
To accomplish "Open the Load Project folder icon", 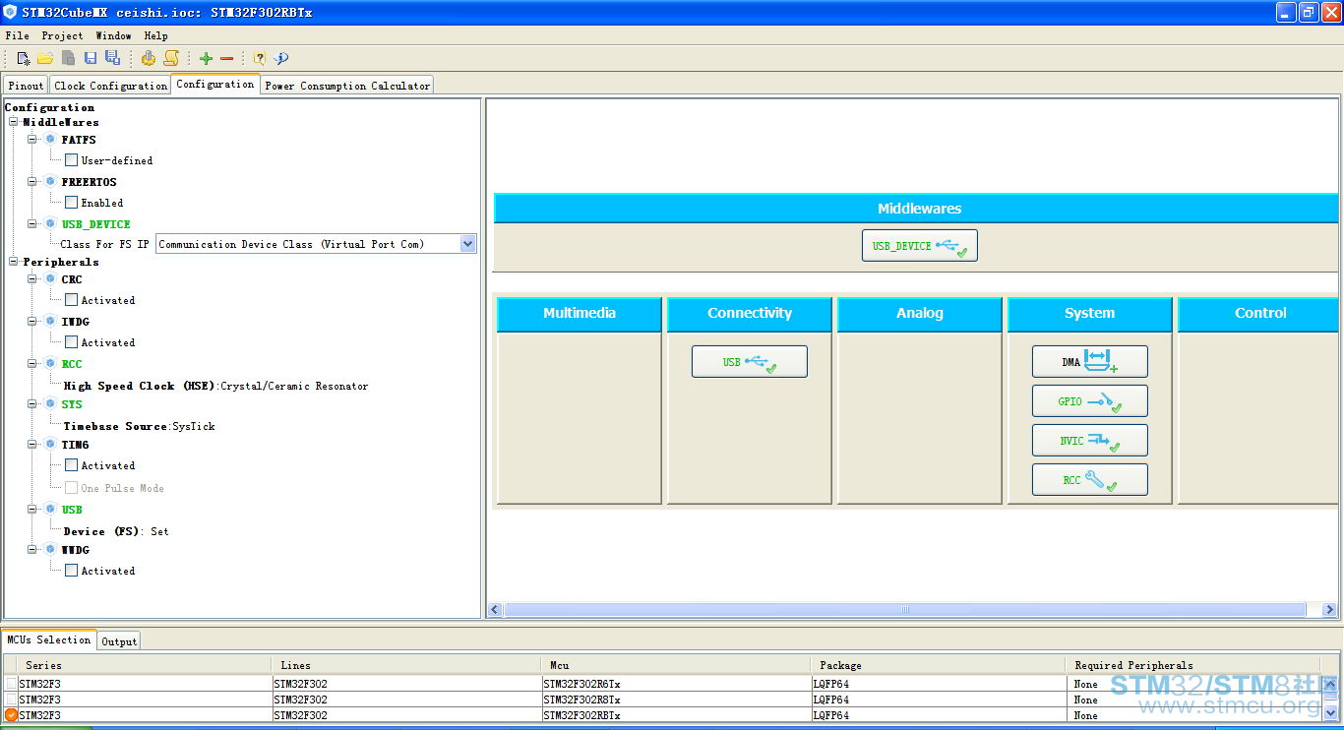I will coord(45,58).
